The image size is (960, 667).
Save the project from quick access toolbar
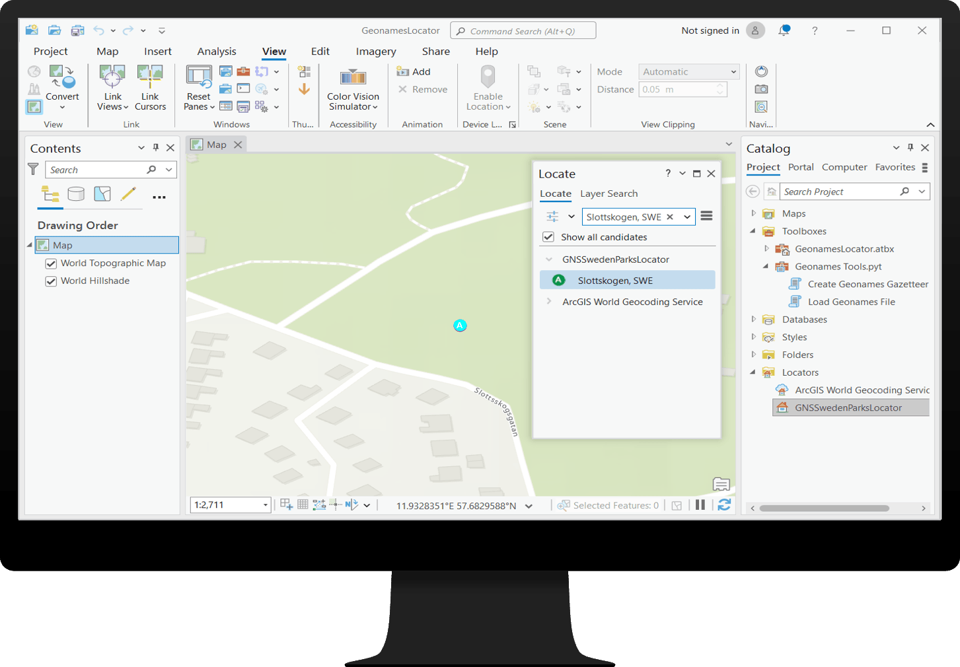coord(77,30)
